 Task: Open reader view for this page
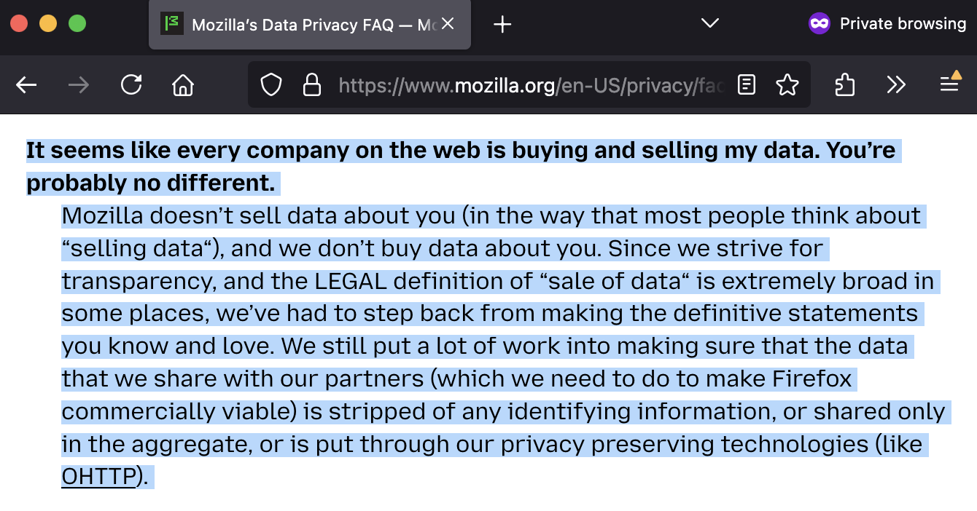click(745, 85)
